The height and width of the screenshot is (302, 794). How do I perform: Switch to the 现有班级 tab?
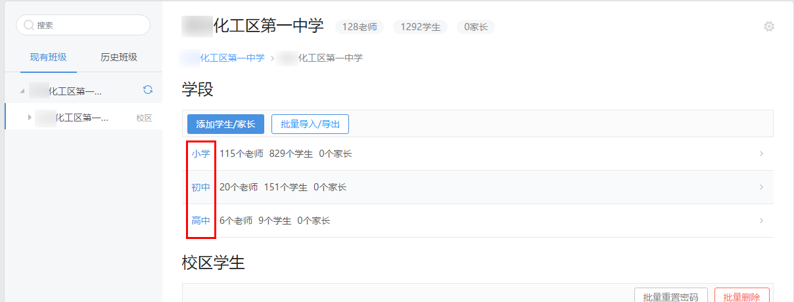pyautogui.click(x=48, y=57)
